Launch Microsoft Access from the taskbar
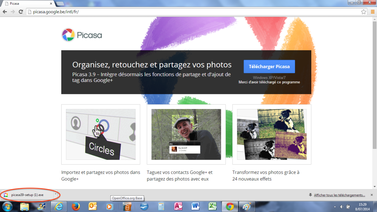This screenshot has height=212, width=377. (178, 206)
